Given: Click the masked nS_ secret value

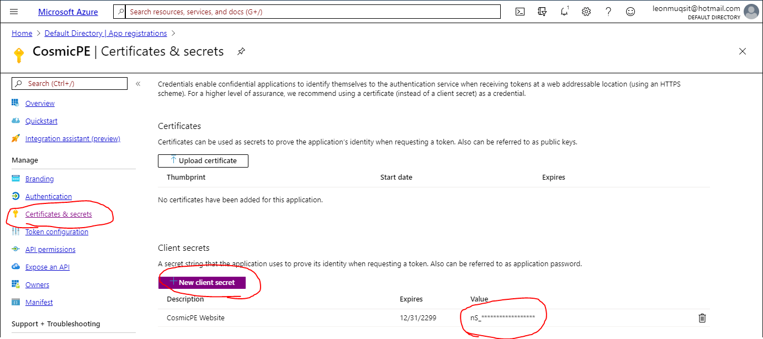Looking at the screenshot, I should pyautogui.click(x=502, y=318).
